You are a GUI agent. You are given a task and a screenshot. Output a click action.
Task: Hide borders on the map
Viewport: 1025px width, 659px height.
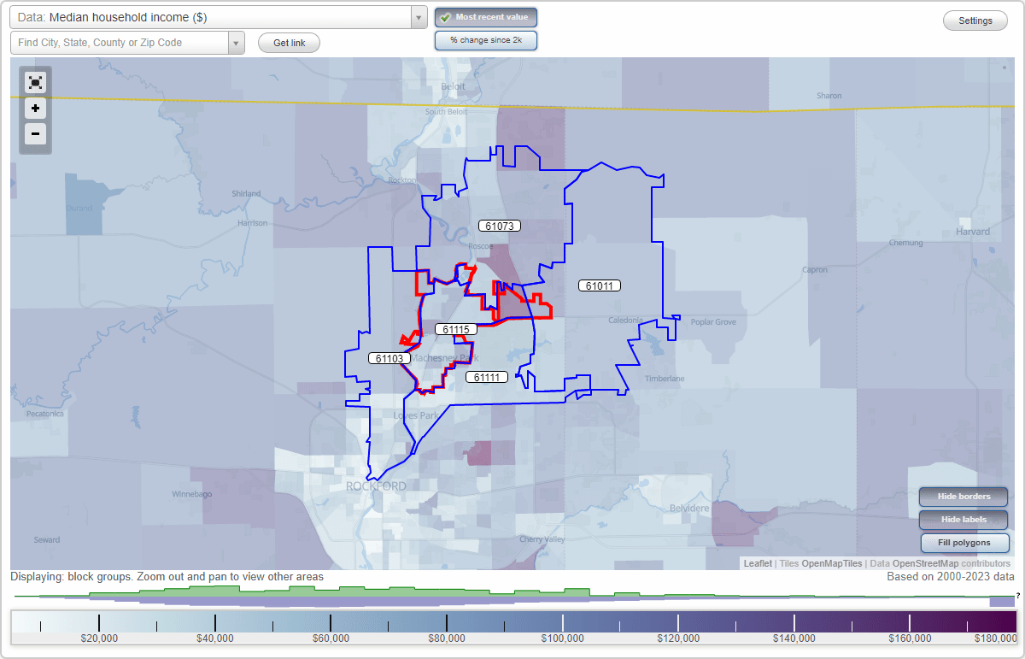click(x=964, y=497)
